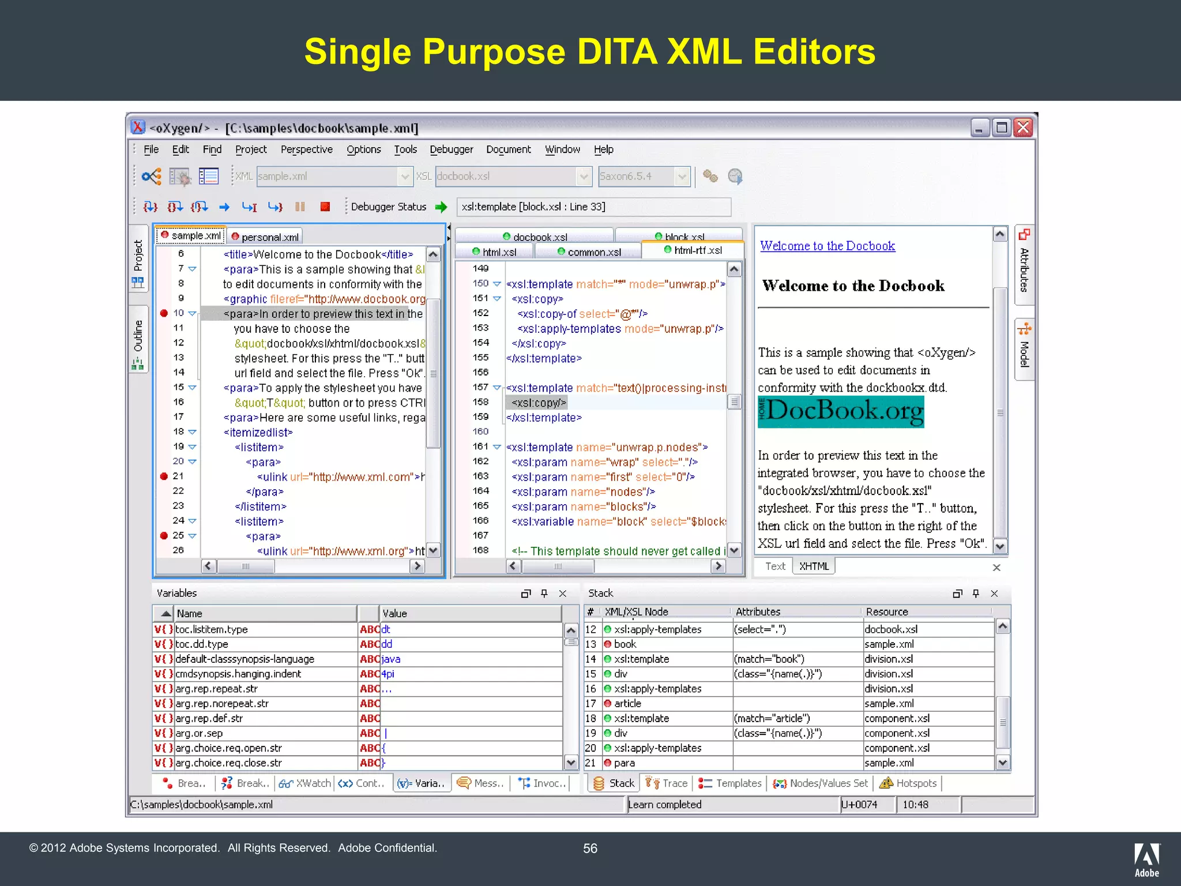Open the Debugger menu

tap(452, 149)
